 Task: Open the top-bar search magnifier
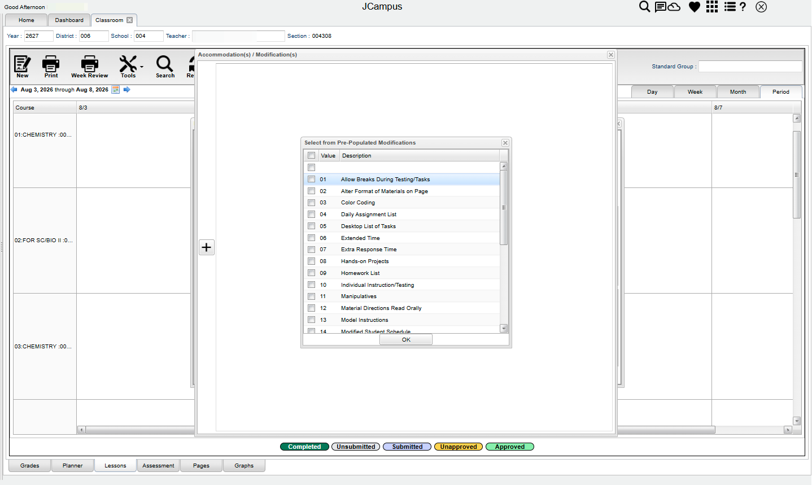644,7
